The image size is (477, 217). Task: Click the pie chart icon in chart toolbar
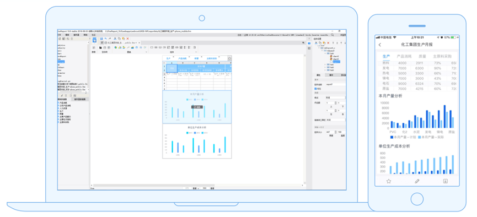pos(116,47)
